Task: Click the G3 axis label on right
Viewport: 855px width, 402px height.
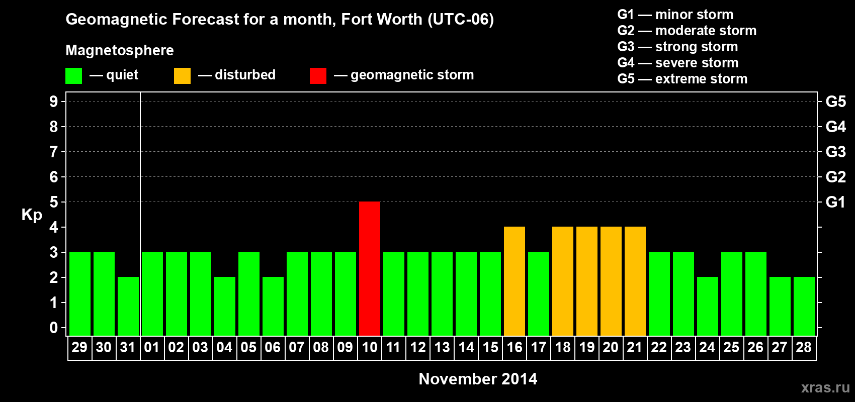Action: click(835, 152)
